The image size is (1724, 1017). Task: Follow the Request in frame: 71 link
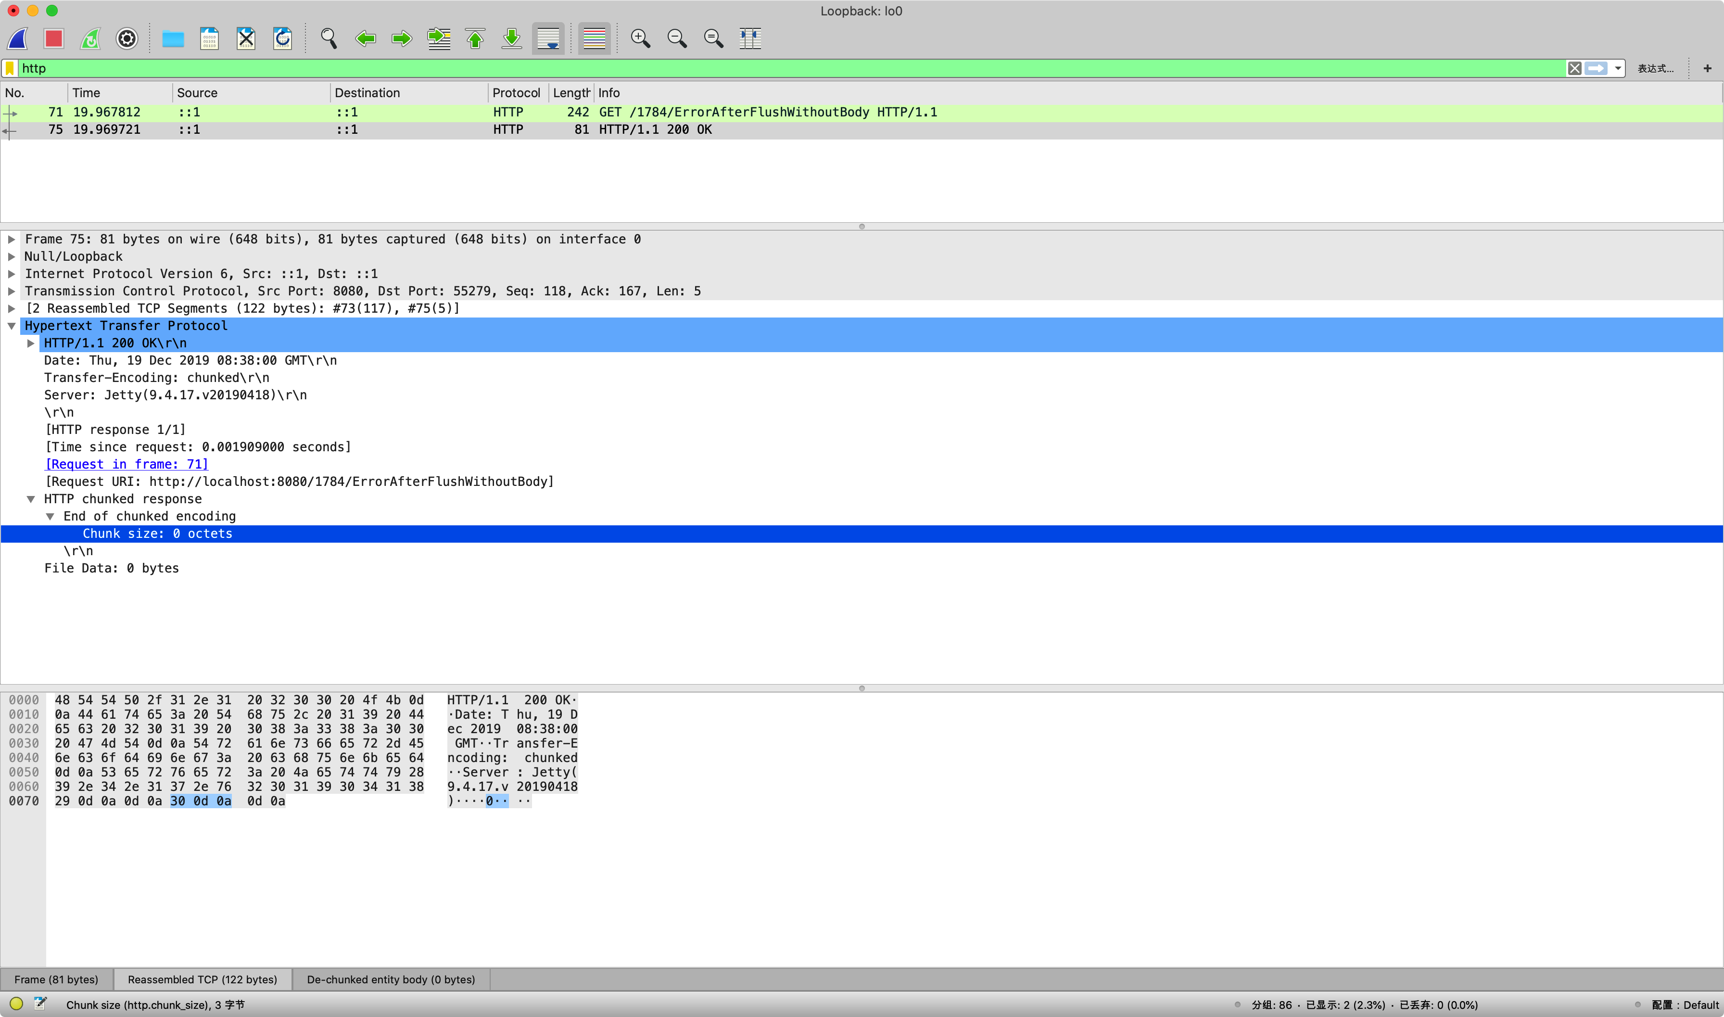tap(126, 464)
